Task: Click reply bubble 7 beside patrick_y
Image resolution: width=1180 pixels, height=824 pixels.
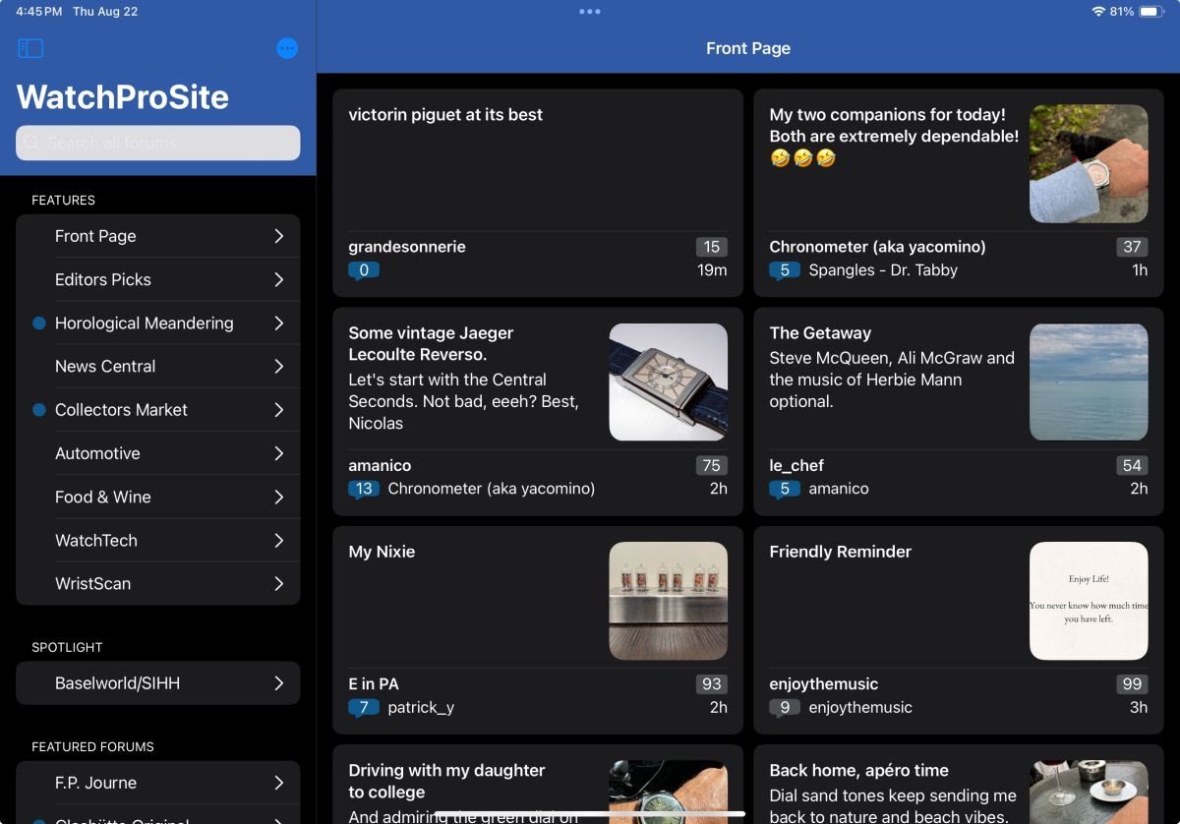Action: point(364,707)
